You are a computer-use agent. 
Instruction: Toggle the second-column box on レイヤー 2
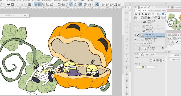pos(138,40)
